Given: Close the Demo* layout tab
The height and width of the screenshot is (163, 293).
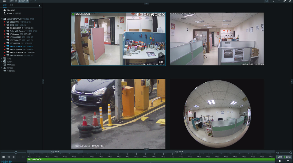Looking at the screenshot, I should 27,1.
